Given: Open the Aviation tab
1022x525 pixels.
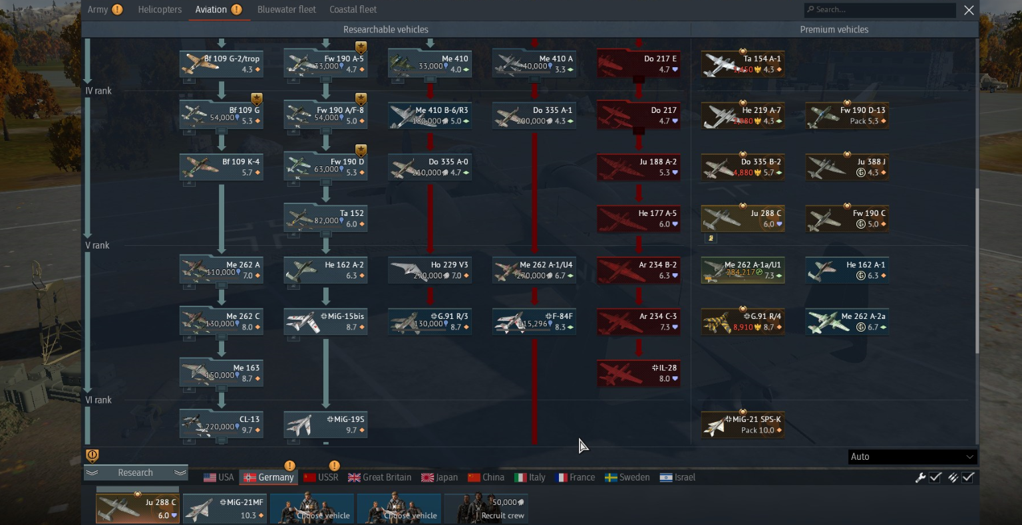Looking at the screenshot, I should pyautogui.click(x=212, y=9).
